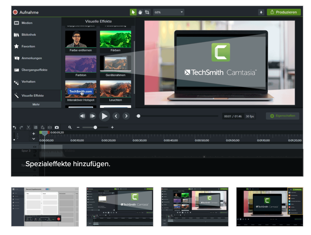Screen dimensions: 311x235
Task: Zoom out timeline with minus button
Action: [78, 127]
